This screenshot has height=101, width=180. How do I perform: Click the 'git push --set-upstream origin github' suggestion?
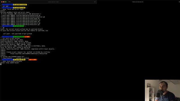tap(18, 34)
